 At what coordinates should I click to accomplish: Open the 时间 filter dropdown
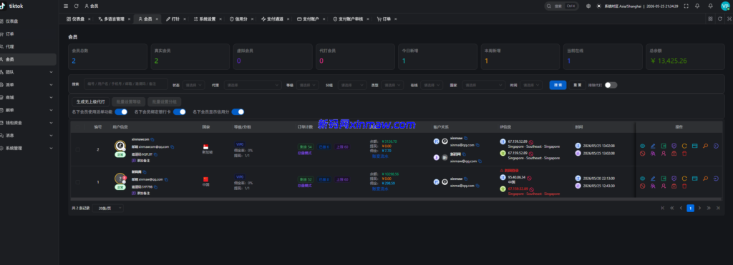532,85
